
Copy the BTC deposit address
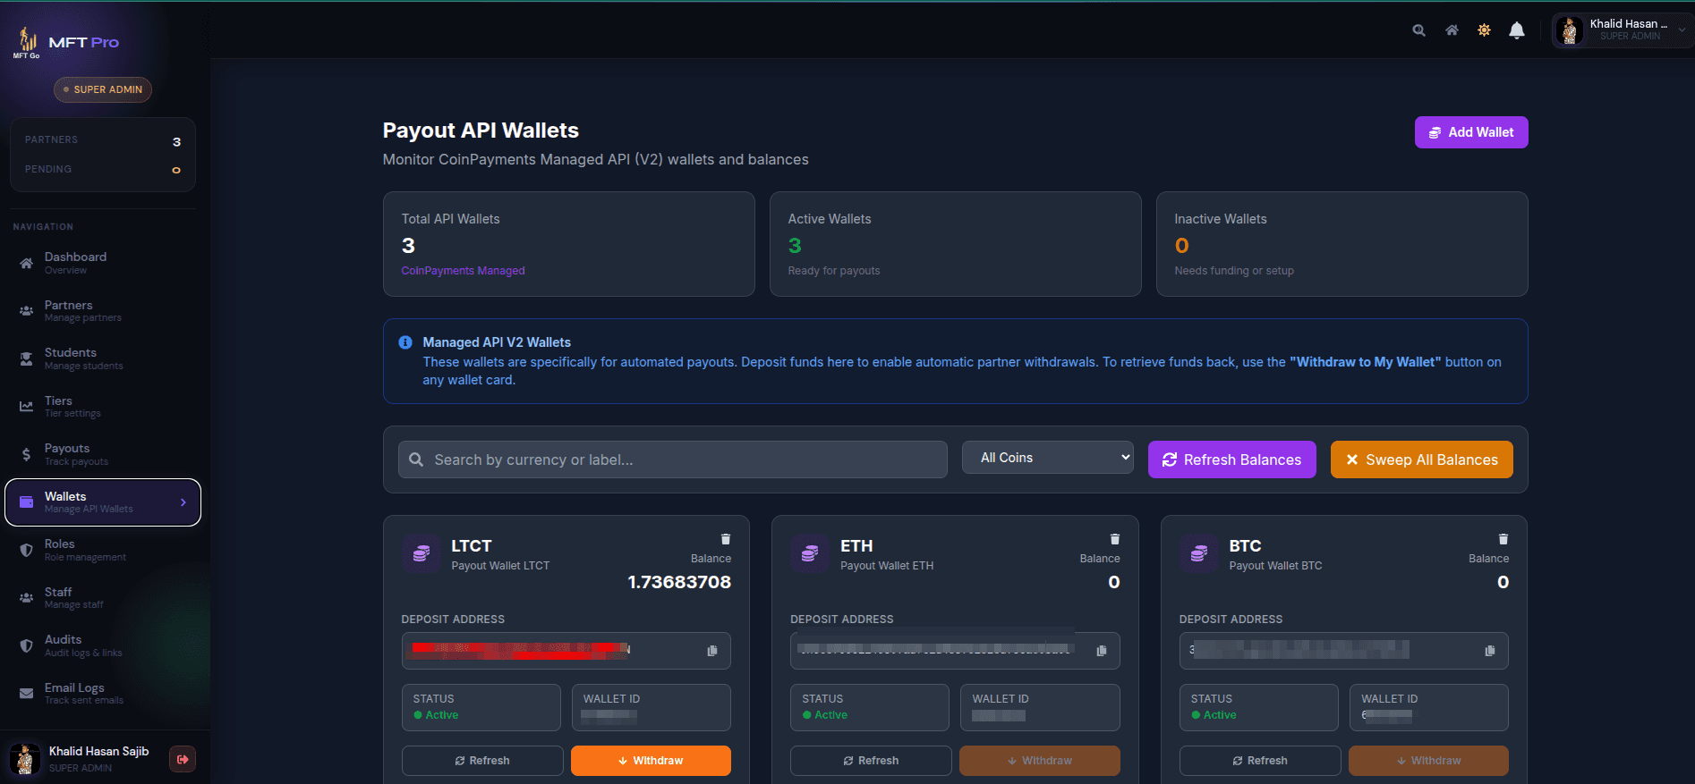pyautogui.click(x=1490, y=651)
